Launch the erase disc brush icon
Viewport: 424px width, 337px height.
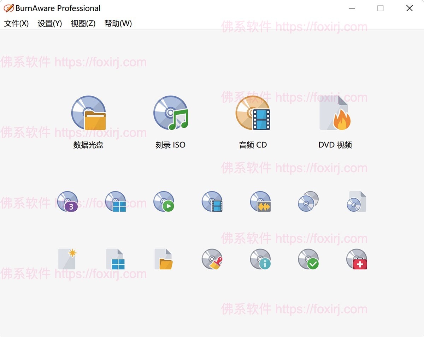(212, 259)
